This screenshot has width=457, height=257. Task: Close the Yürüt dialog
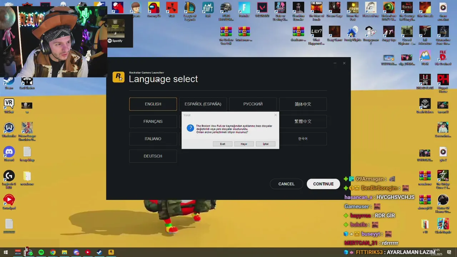(275, 115)
